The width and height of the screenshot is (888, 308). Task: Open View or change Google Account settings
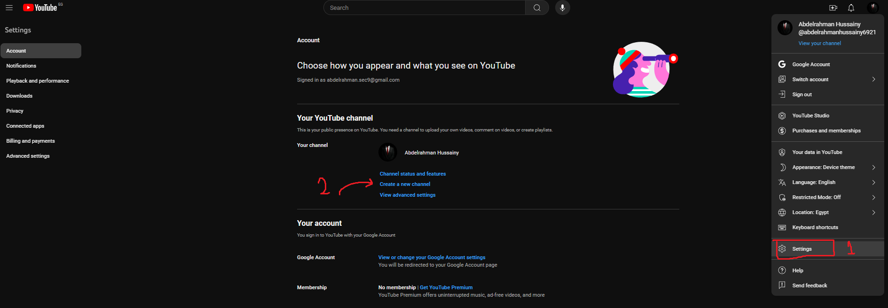point(432,257)
